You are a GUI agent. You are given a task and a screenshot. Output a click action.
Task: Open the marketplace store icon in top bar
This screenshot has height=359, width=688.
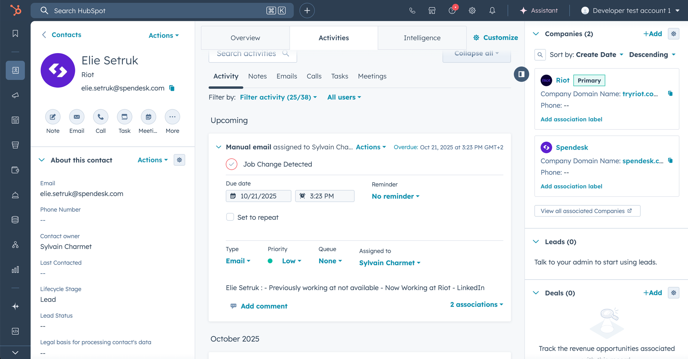tap(432, 11)
